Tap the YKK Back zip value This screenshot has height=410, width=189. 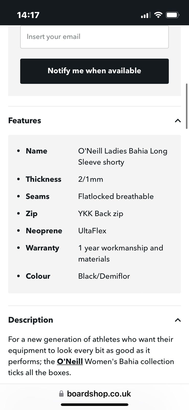[101, 213]
